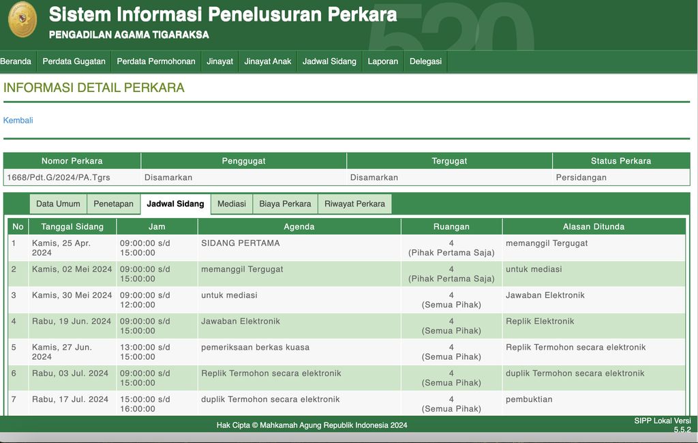
Task: Click case number 1668/Pdt.G/2024/PA.Tgrs
Action: click(59, 177)
